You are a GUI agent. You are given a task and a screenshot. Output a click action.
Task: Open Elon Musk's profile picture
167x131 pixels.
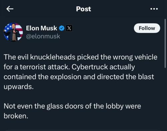[13, 32]
